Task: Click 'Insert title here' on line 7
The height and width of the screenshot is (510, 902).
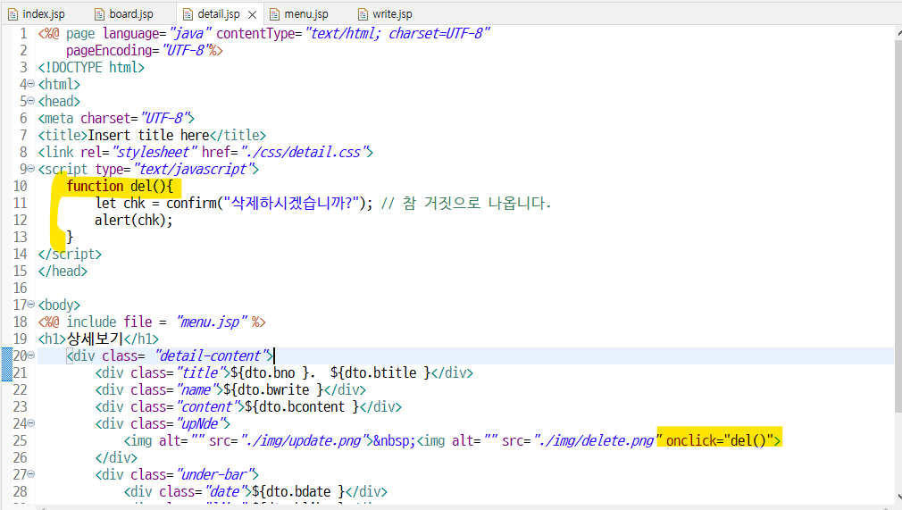Action: point(148,135)
